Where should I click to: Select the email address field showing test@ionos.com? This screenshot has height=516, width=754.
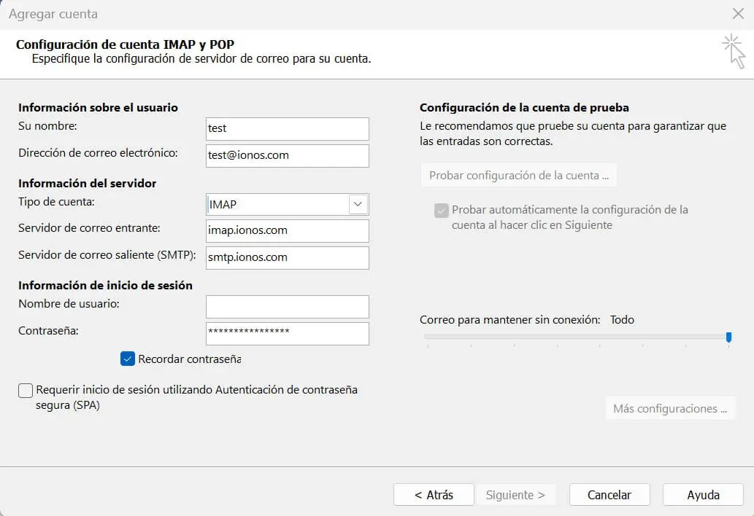[x=287, y=155]
